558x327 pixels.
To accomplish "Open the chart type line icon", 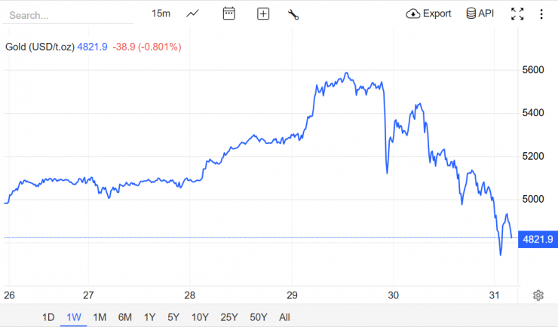I will pos(193,14).
